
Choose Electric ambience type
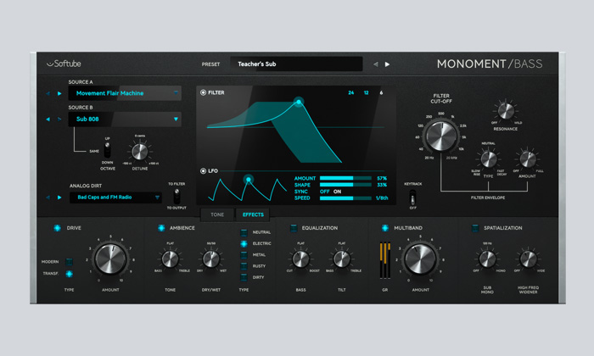[244, 243]
